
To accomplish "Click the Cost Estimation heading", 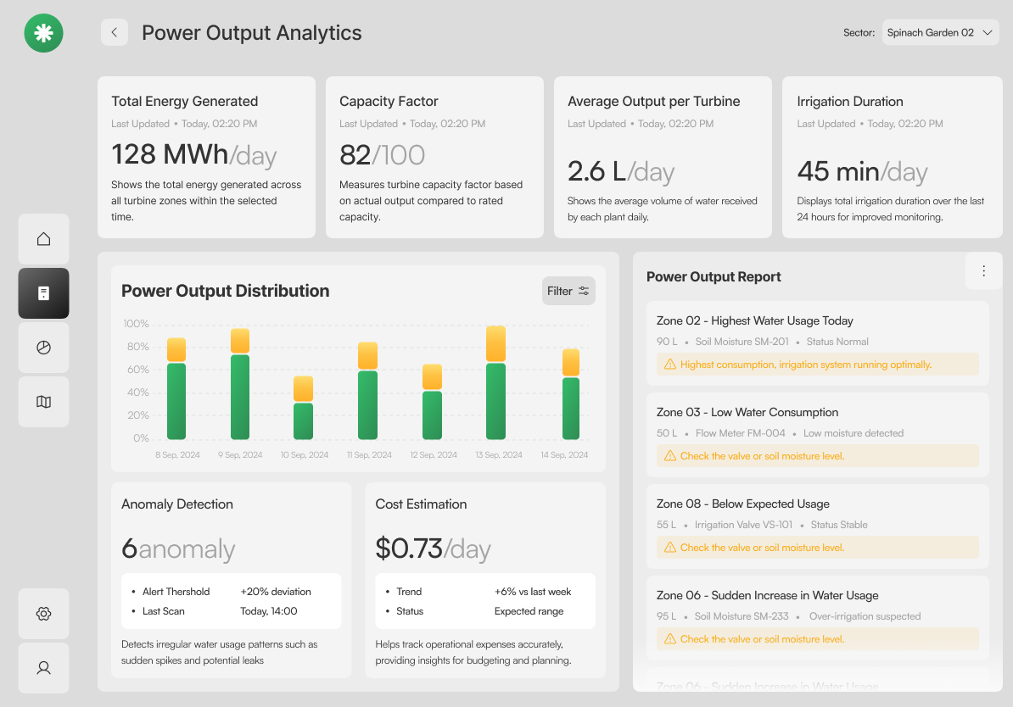I will 421,504.
